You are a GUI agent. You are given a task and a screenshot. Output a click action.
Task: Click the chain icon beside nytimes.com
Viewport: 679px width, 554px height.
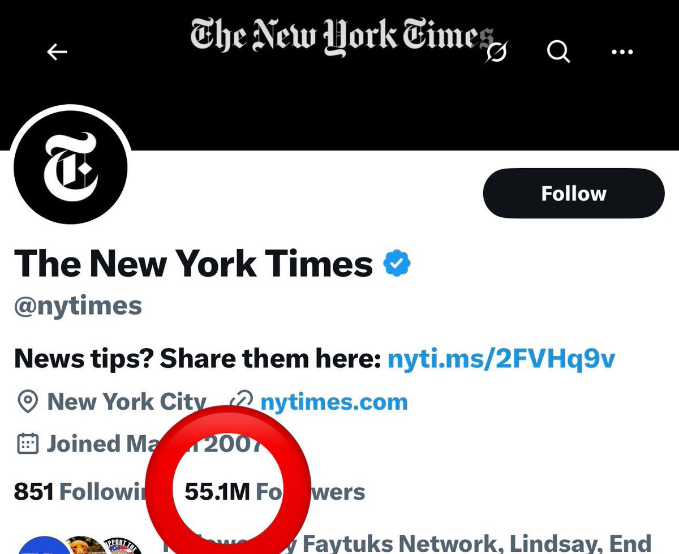(241, 401)
